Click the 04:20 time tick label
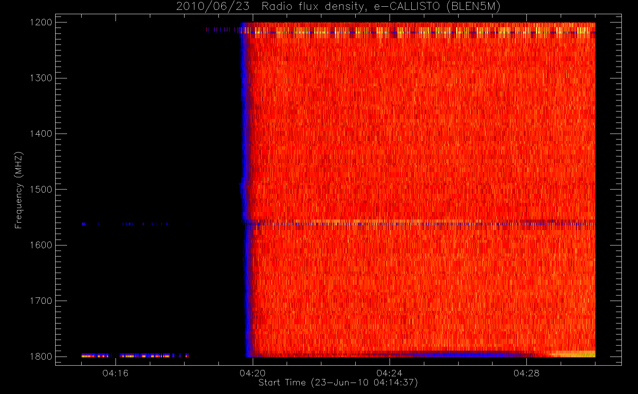 click(x=252, y=373)
